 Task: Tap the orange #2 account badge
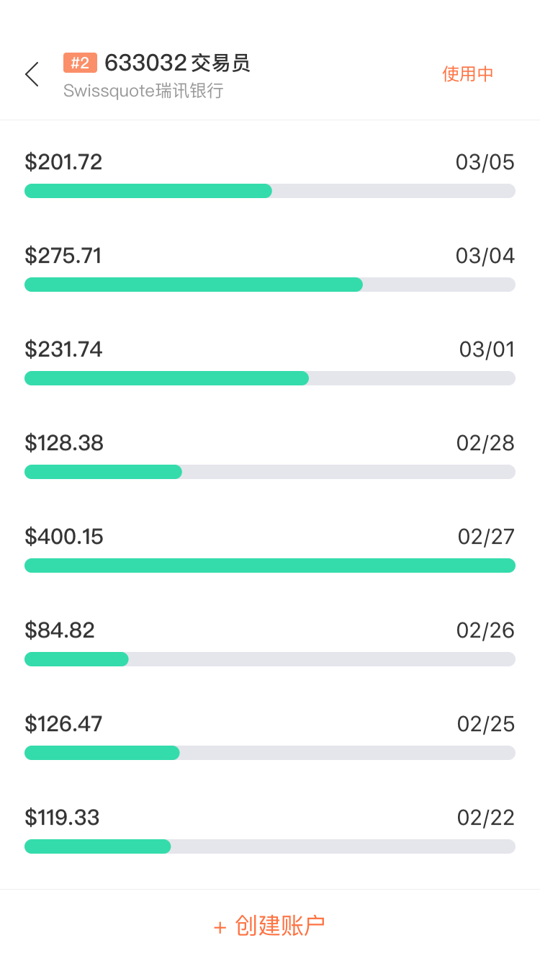tap(80, 63)
